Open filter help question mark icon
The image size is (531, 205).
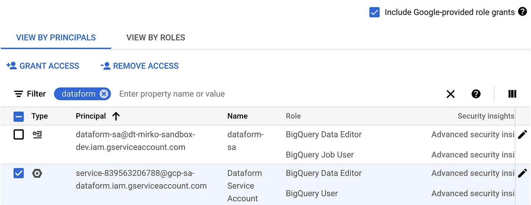476,94
